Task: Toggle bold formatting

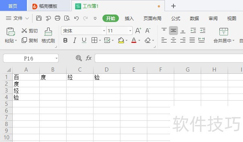Action: click(x=65, y=40)
